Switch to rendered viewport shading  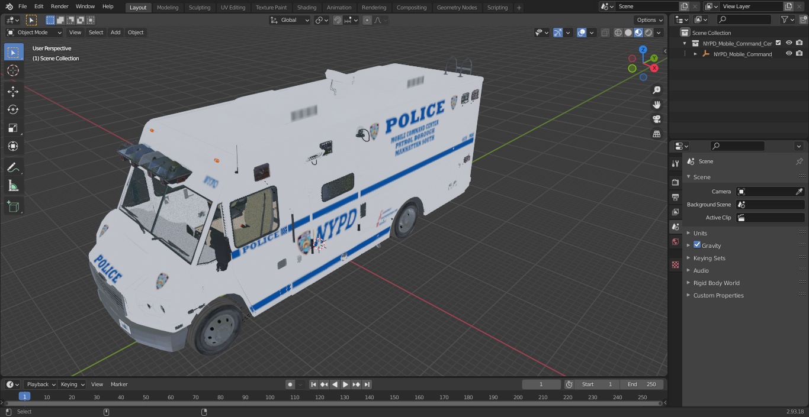649,33
